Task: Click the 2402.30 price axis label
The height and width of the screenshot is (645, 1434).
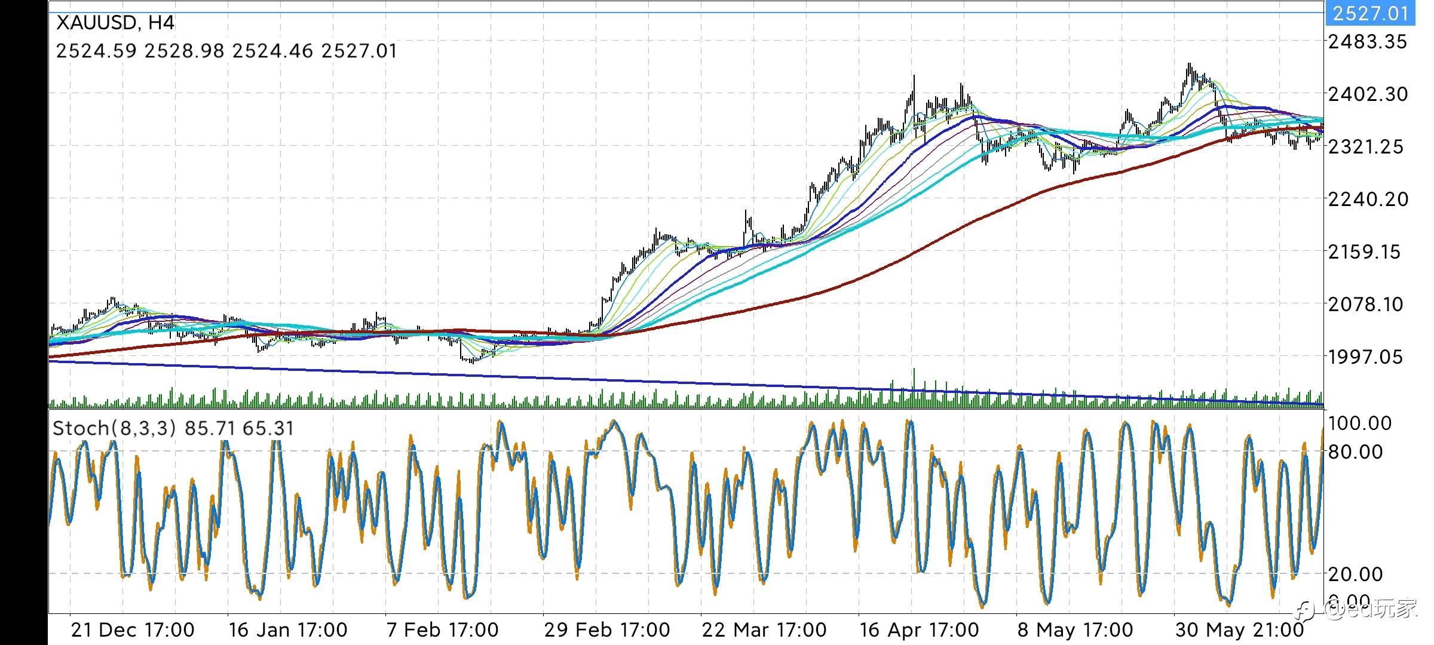Action: click(1367, 94)
